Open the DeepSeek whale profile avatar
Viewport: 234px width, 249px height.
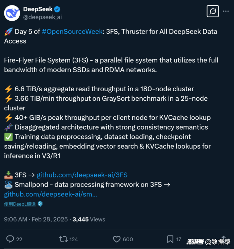point(12,13)
